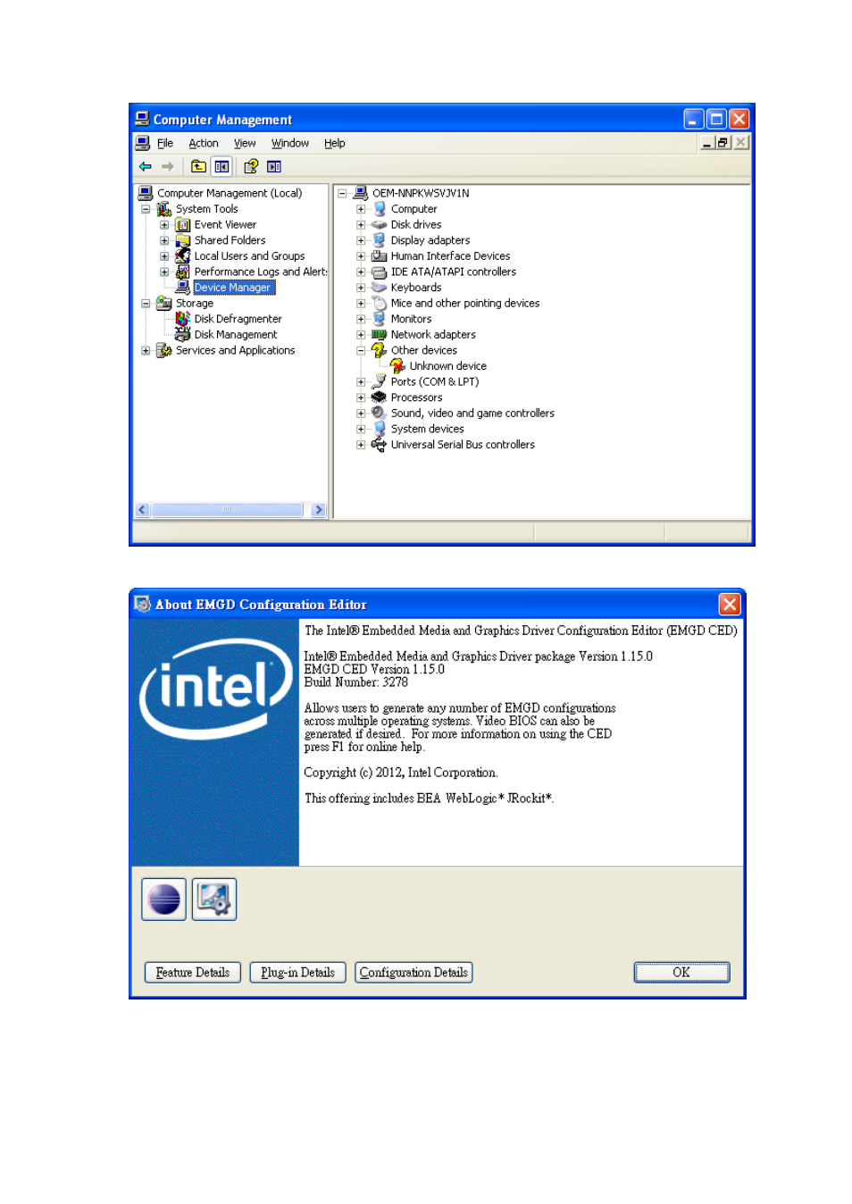Click the Back arrow in Computer Management toolbar
Viewport: 852px width, 1204px height.
[x=146, y=167]
